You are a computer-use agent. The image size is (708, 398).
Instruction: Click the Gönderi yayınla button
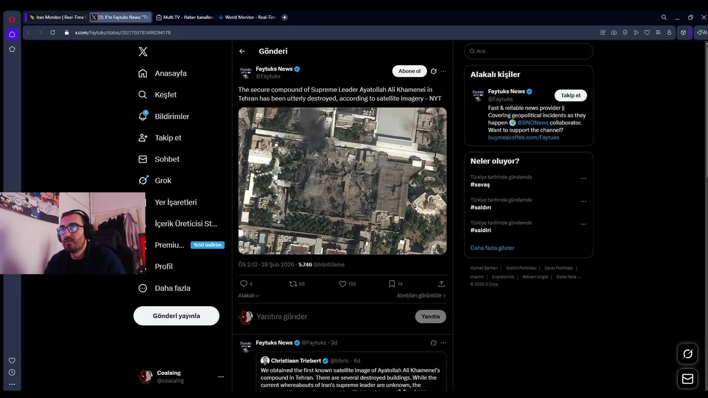coord(176,316)
